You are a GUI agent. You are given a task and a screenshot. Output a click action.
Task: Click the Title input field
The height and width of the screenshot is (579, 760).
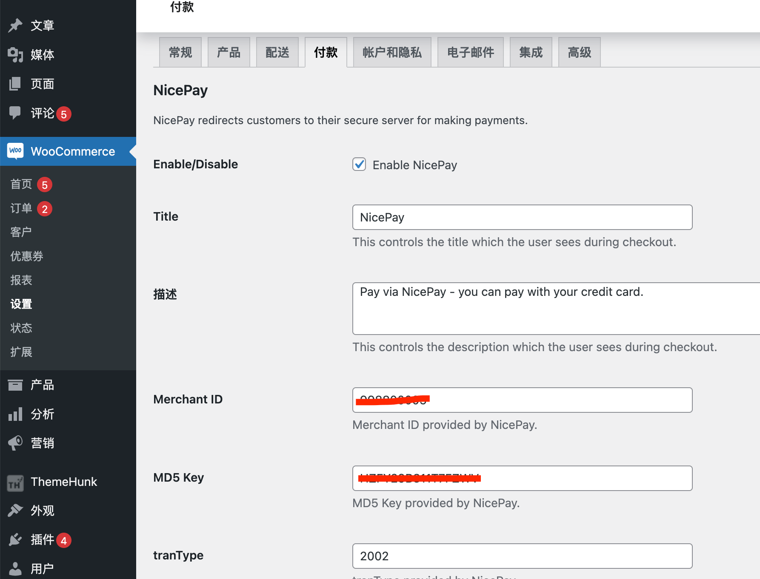click(523, 217)
